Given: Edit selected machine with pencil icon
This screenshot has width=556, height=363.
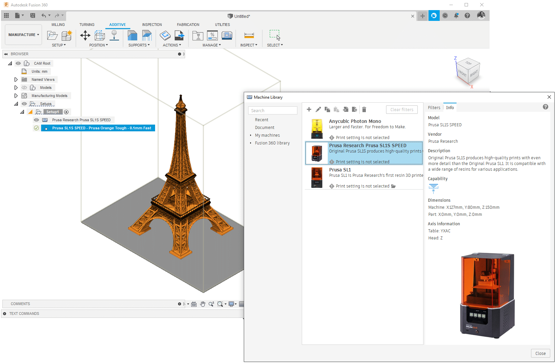Looking at the screenshot, I should (318, 109).
